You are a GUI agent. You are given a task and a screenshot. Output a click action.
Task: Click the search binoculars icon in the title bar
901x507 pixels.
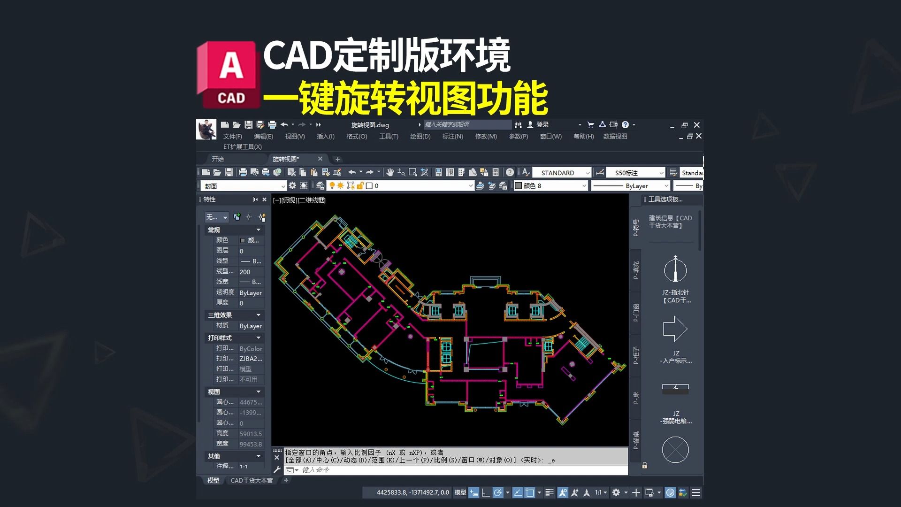518,125
